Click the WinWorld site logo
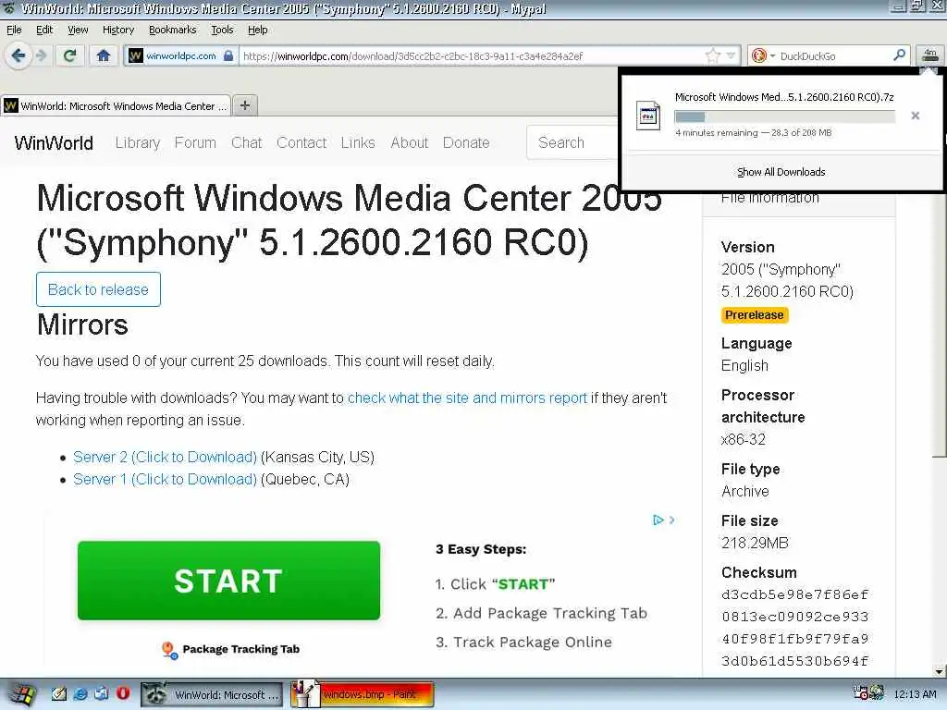 (x=54, y=143)
